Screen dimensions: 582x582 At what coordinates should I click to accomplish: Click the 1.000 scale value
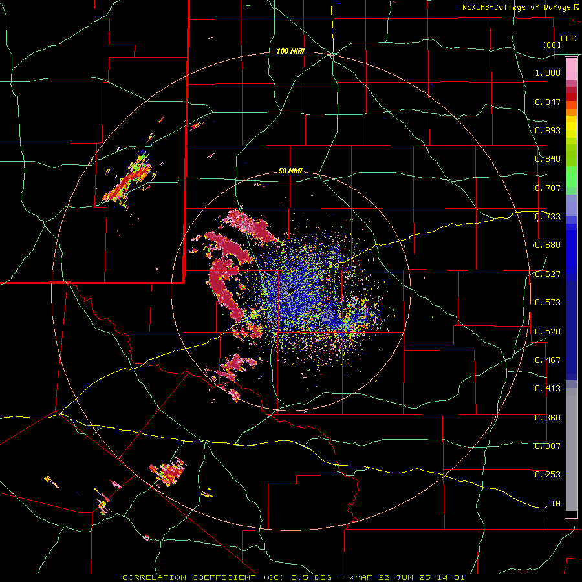(548, 72)
